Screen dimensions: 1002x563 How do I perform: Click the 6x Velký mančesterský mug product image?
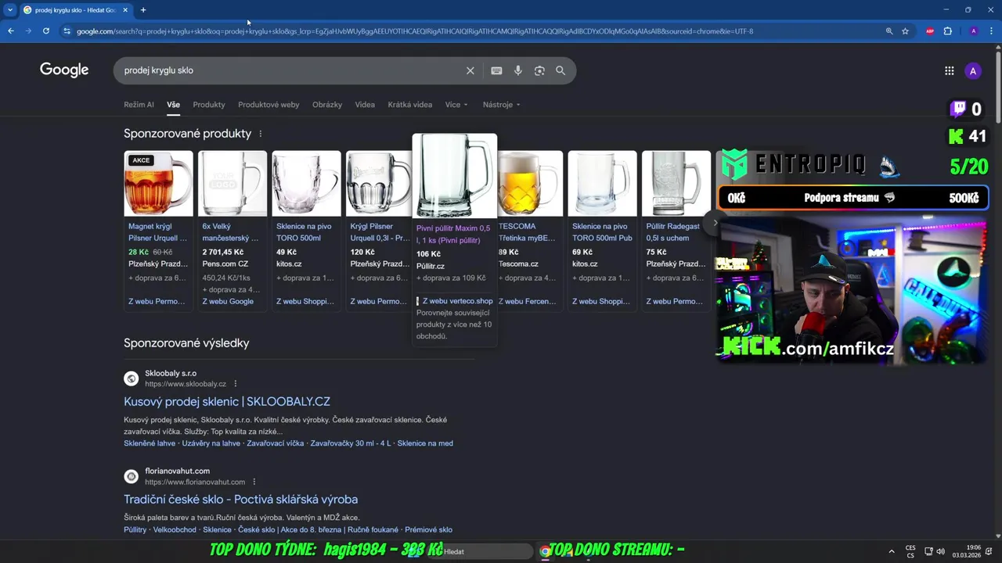(232, 183)
